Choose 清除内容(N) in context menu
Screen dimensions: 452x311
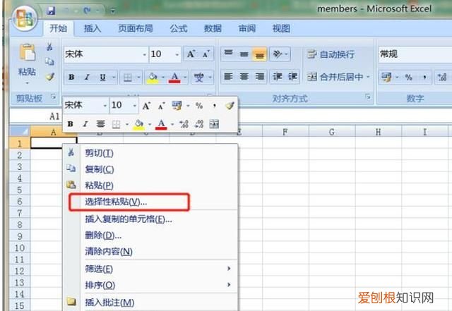point(150,251)
